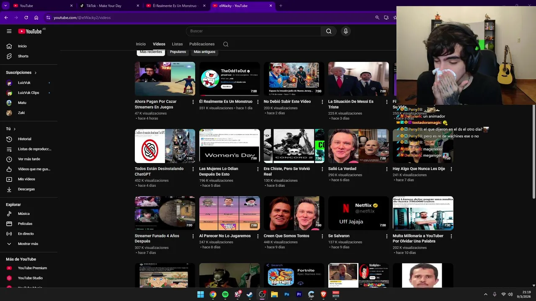Go back in the browser
The width and height of the screenshot is (536, 301).
tap(6, 18)
